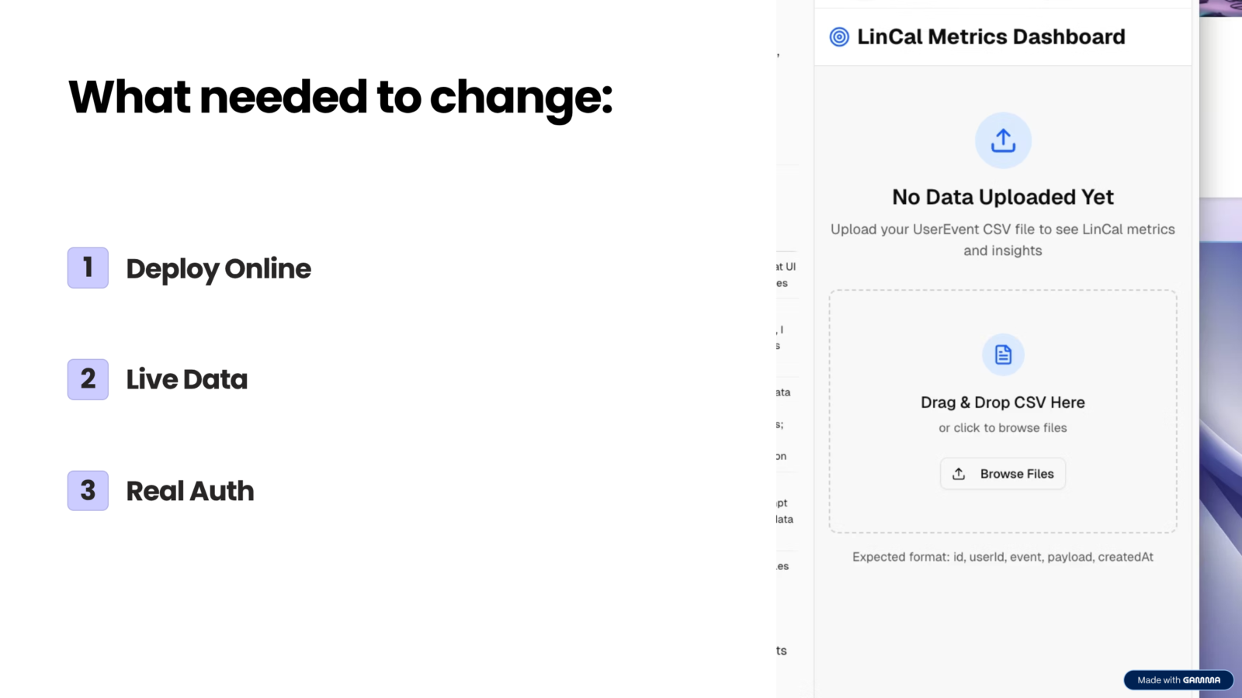Click the LinCal target logo icon
This screenshot has height=698, width=1242.
click(839, 37)
